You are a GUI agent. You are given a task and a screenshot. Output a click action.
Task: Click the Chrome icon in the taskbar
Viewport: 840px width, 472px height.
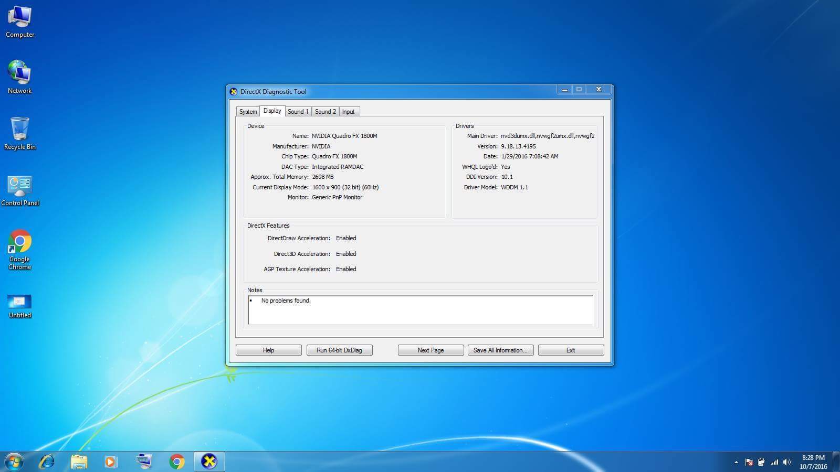(x=177, y=462)
